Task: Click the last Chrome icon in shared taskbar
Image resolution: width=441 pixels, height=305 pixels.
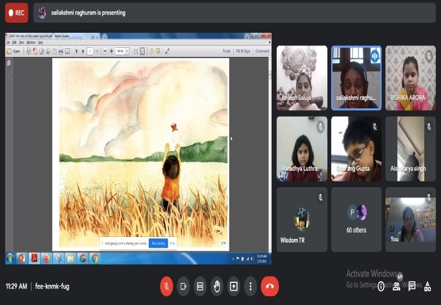Action: 95,258
